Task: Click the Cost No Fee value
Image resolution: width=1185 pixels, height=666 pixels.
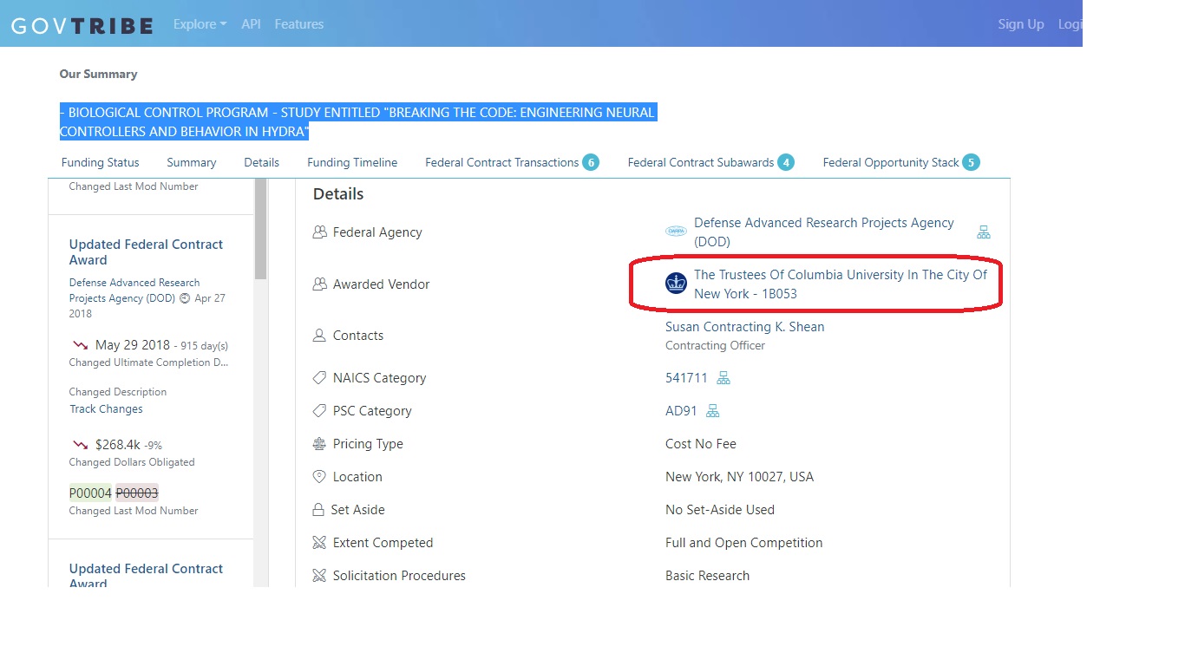Action: [701, 444]
